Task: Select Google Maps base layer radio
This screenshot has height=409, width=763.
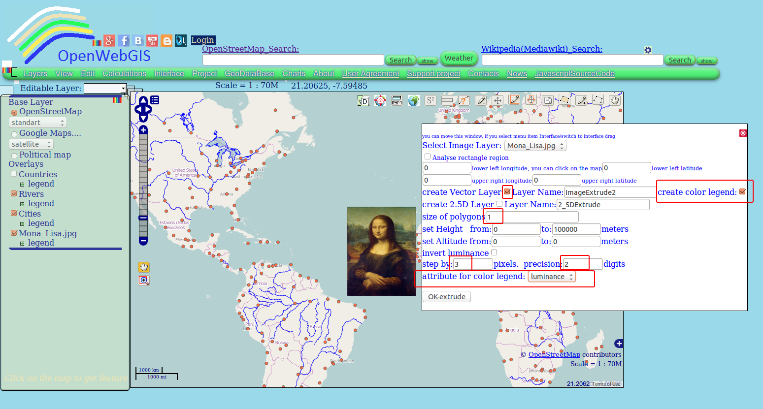Action: click(x=14, y=134)
